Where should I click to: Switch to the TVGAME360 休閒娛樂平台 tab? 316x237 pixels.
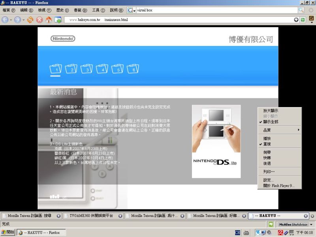click(93, 216)
